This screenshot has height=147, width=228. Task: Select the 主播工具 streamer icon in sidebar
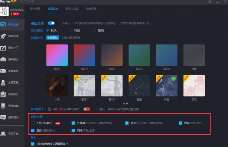(3, 83)
